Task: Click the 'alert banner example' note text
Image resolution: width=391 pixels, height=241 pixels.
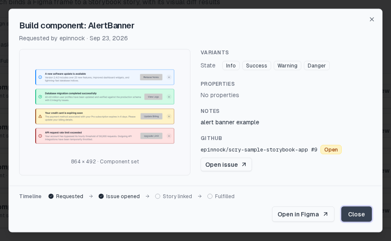Action: tap(230, 122)
